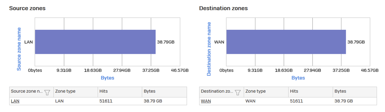Screen dimensions: 385x112
Task: Click the 38.79GB label beside LAN bar
Action: point(166,42)
